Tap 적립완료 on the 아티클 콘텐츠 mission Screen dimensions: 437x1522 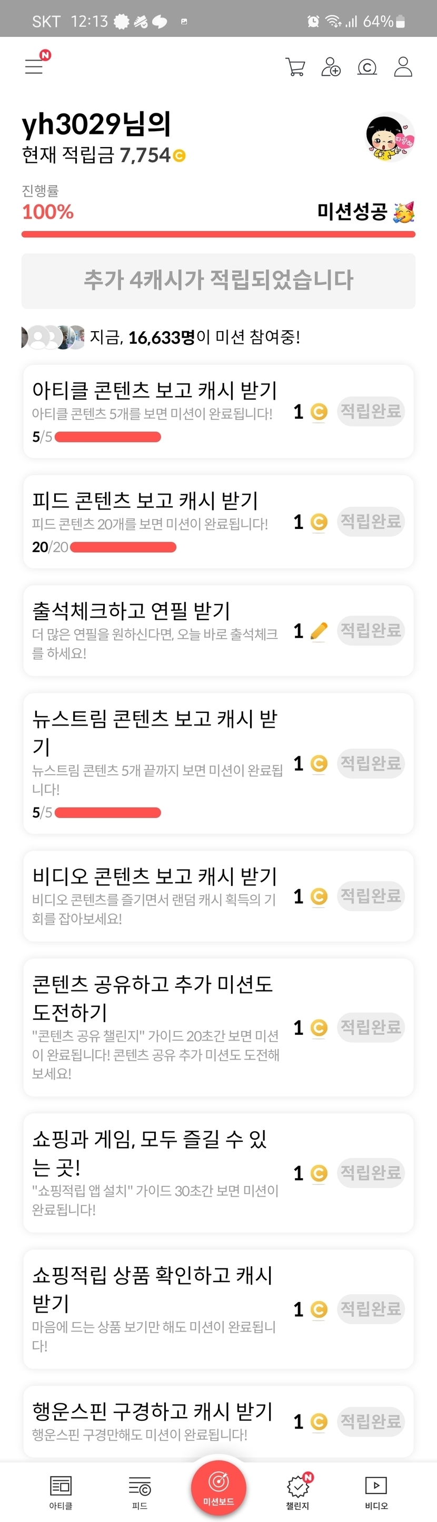[x=370, y=411]
